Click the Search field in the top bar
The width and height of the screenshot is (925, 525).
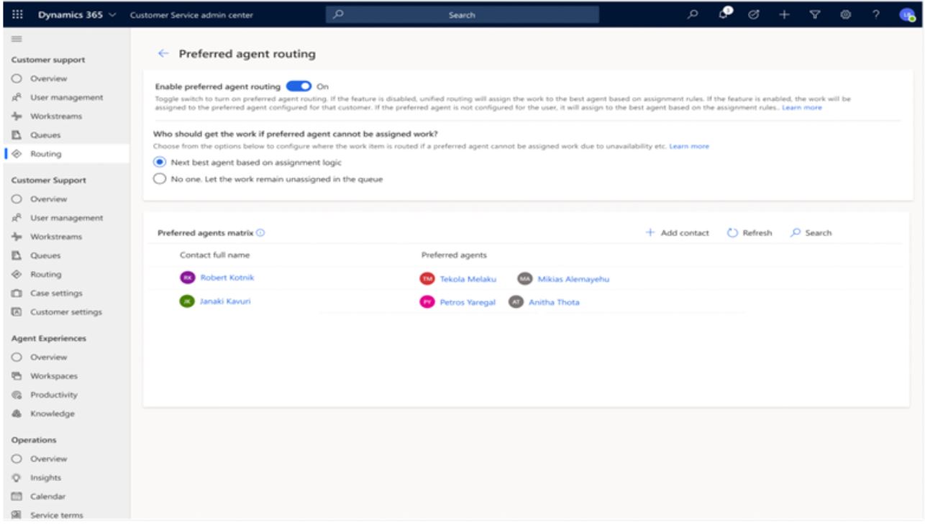click(462, 14)
